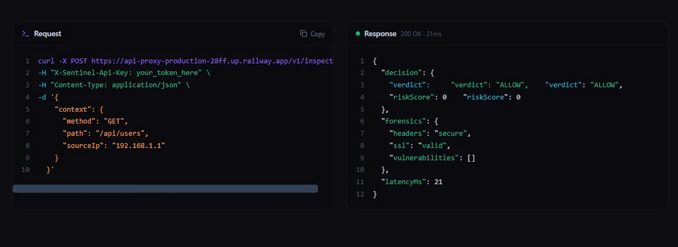The width and height of the screenshot is (678, 247).
Task: Click line number 12 in the Response panel
Action: [x=360, y=194]
